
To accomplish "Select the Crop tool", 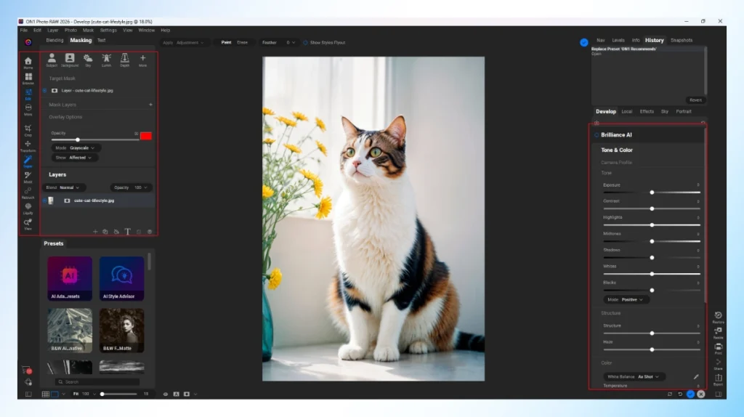I will (28, 130).
